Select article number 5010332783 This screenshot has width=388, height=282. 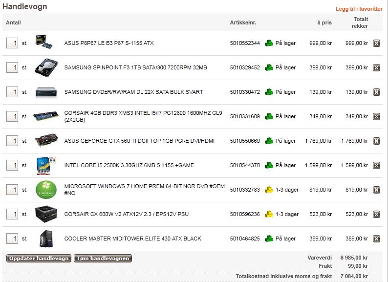point(245,190)
